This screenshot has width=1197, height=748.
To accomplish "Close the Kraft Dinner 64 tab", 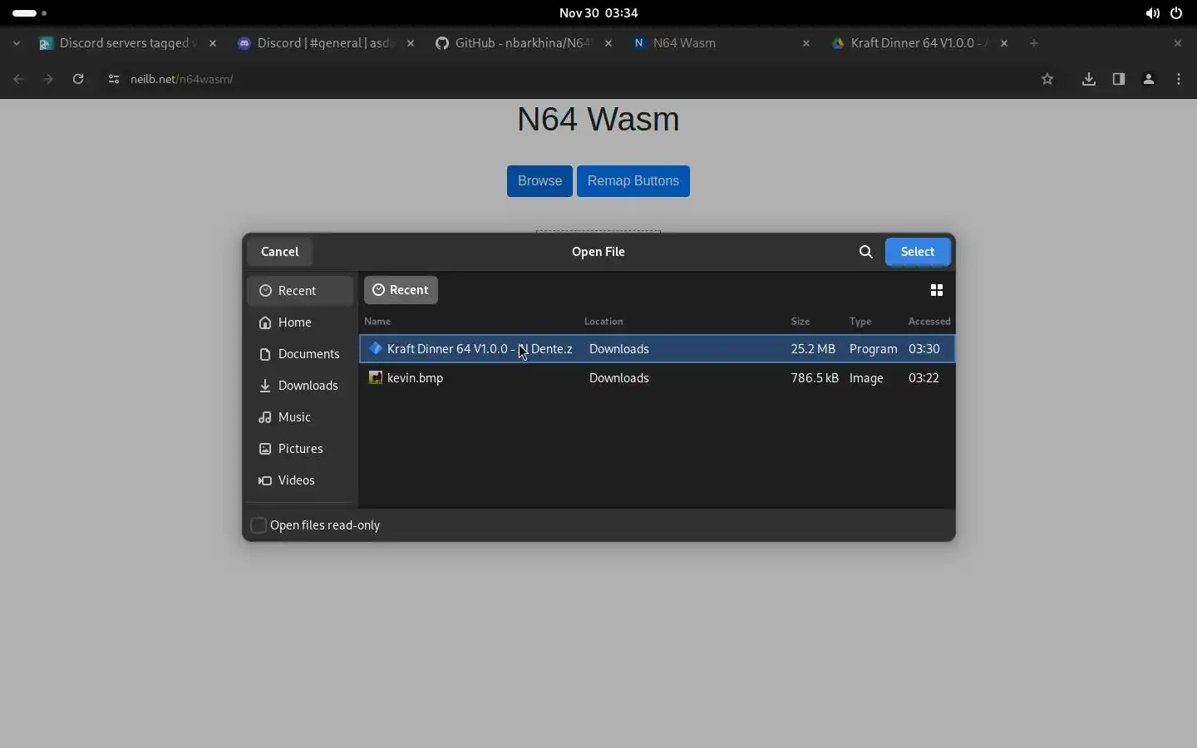I will coord(1005,43).
